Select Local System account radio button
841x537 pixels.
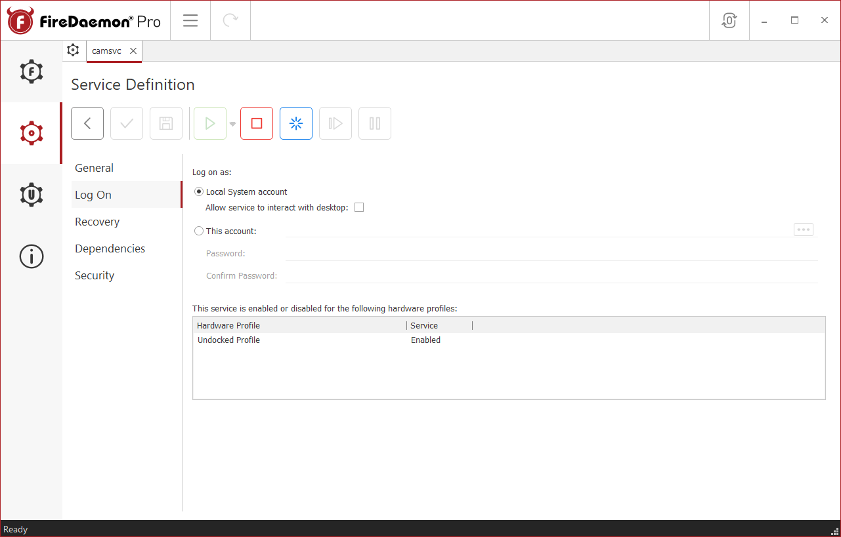[199, 192]
